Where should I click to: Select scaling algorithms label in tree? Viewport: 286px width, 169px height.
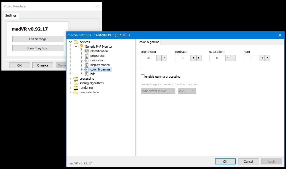[x=91, y=83]
